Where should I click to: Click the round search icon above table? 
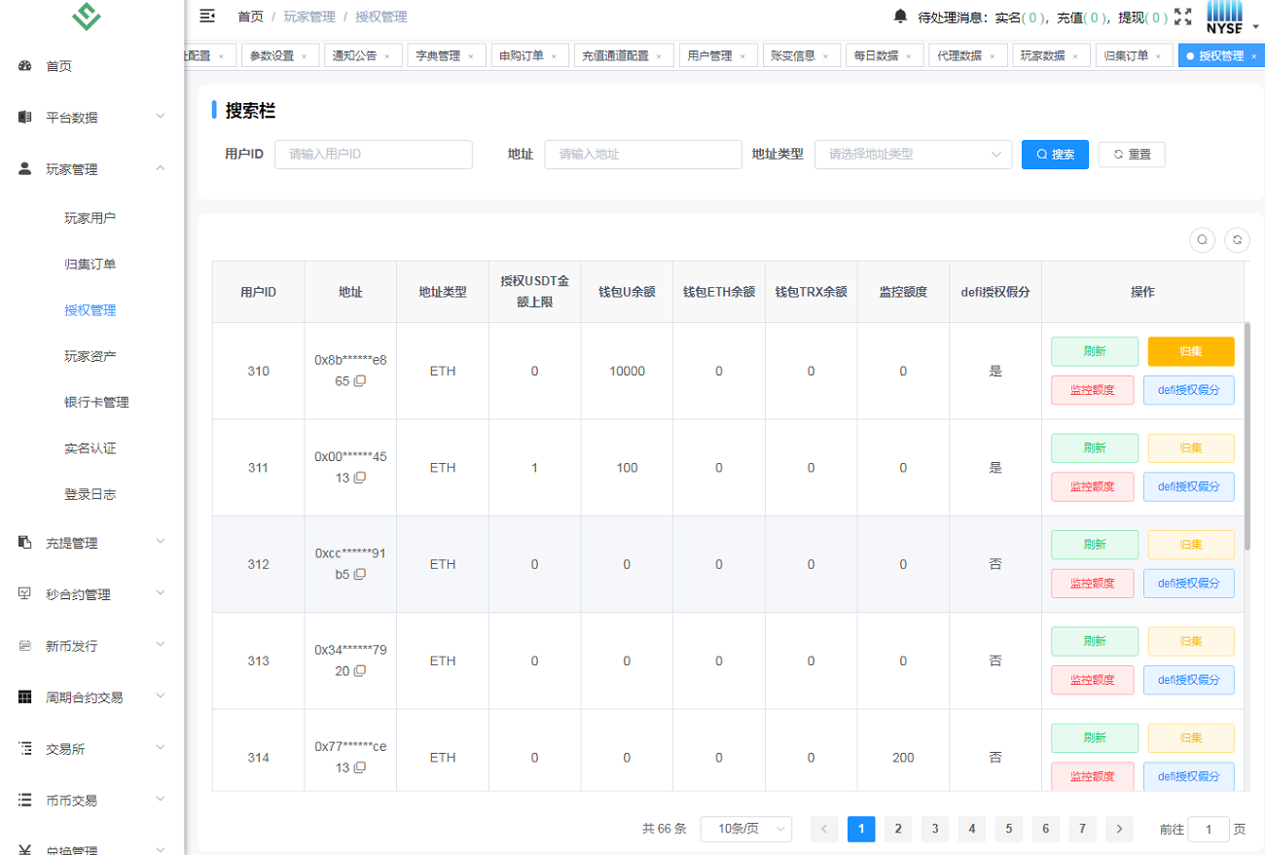pyautogui.click(x=1202, y=239)
